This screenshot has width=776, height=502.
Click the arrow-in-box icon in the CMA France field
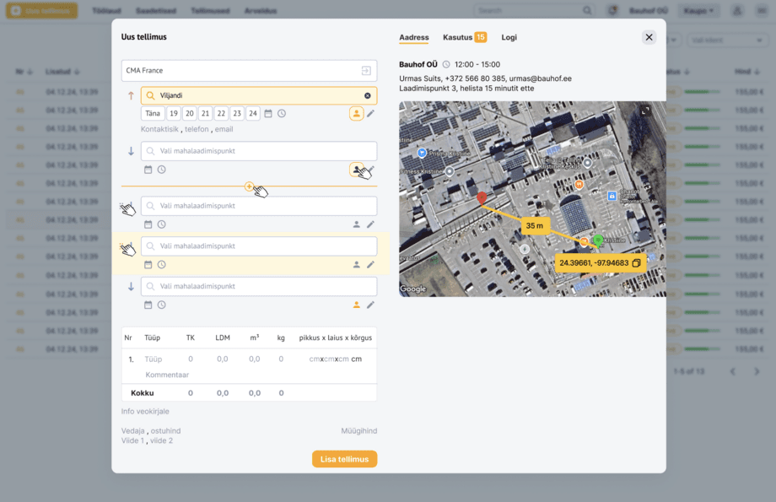pyautogui.click(x=366, y=71)
